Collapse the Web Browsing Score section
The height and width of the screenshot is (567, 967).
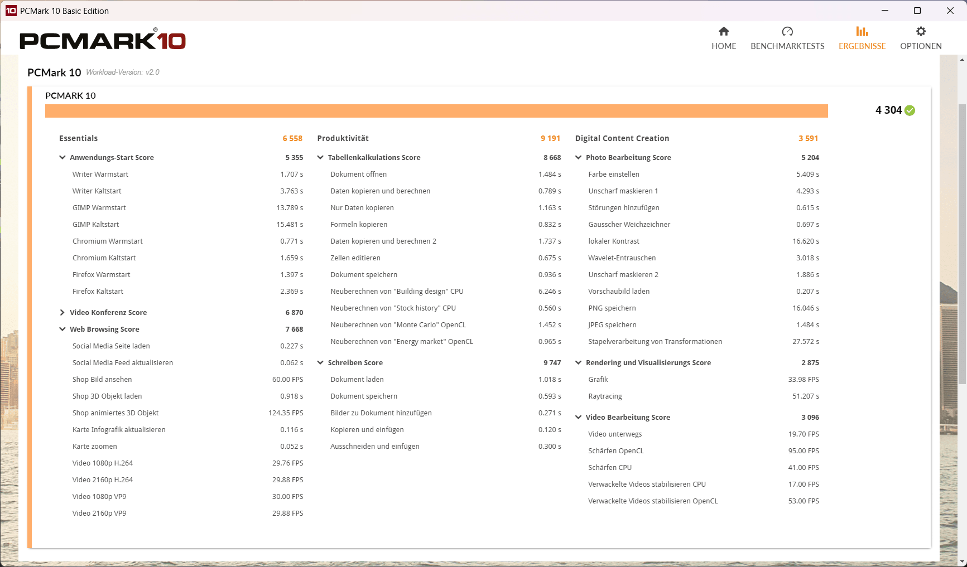(62, 329)
